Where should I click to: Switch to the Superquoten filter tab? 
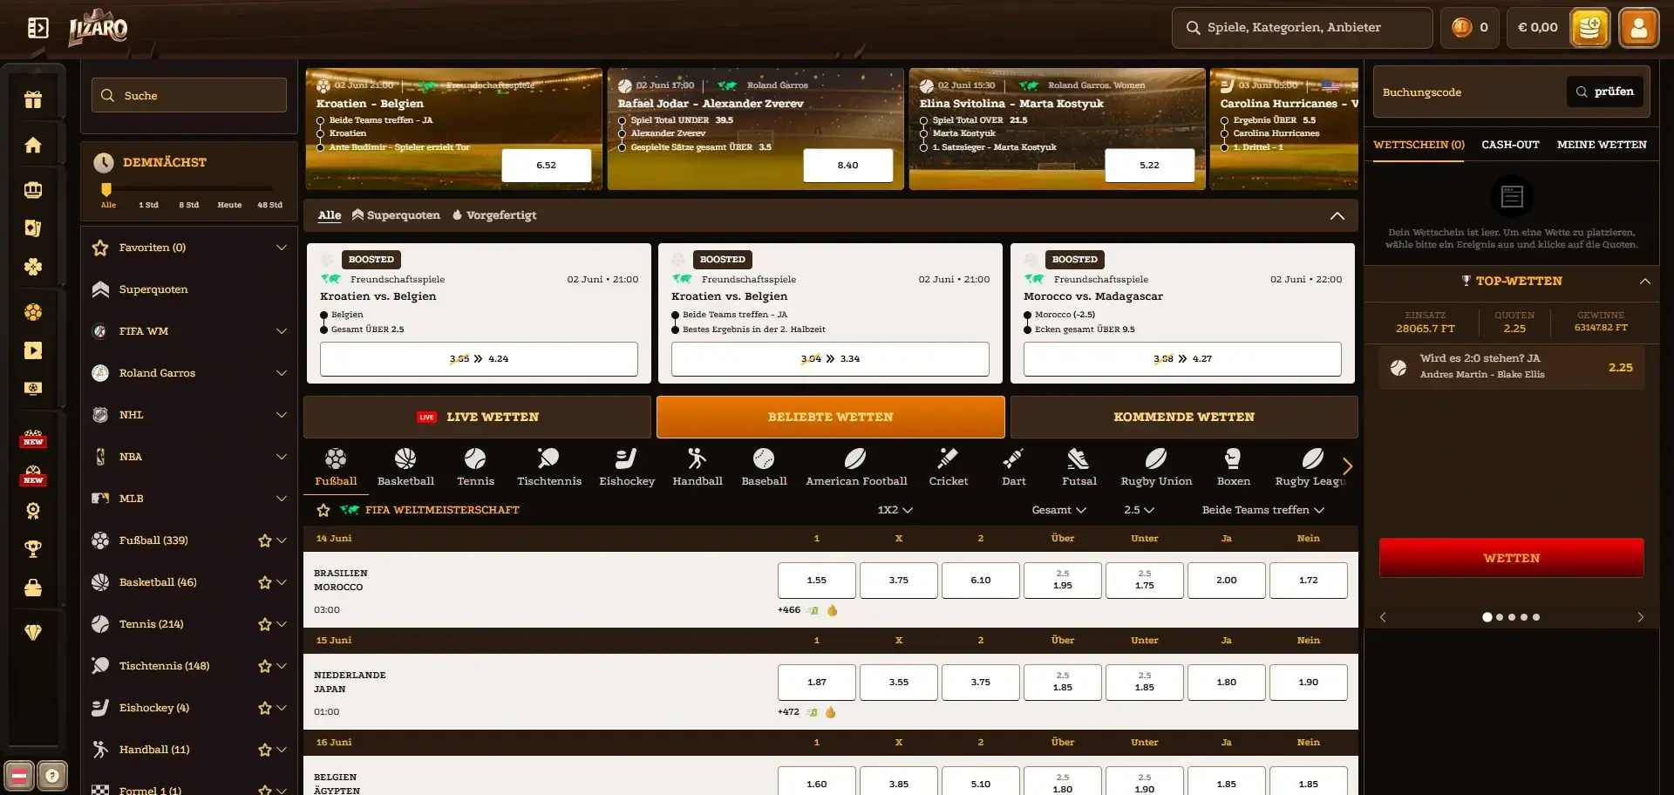coord(396,215)
